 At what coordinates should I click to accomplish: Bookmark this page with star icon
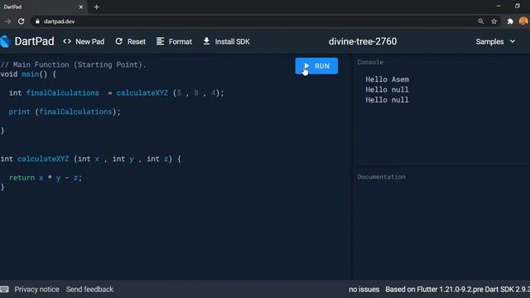point(494,22)
